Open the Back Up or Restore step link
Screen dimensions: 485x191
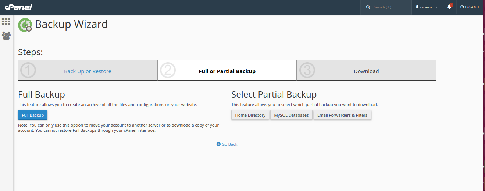coord(88,71)
